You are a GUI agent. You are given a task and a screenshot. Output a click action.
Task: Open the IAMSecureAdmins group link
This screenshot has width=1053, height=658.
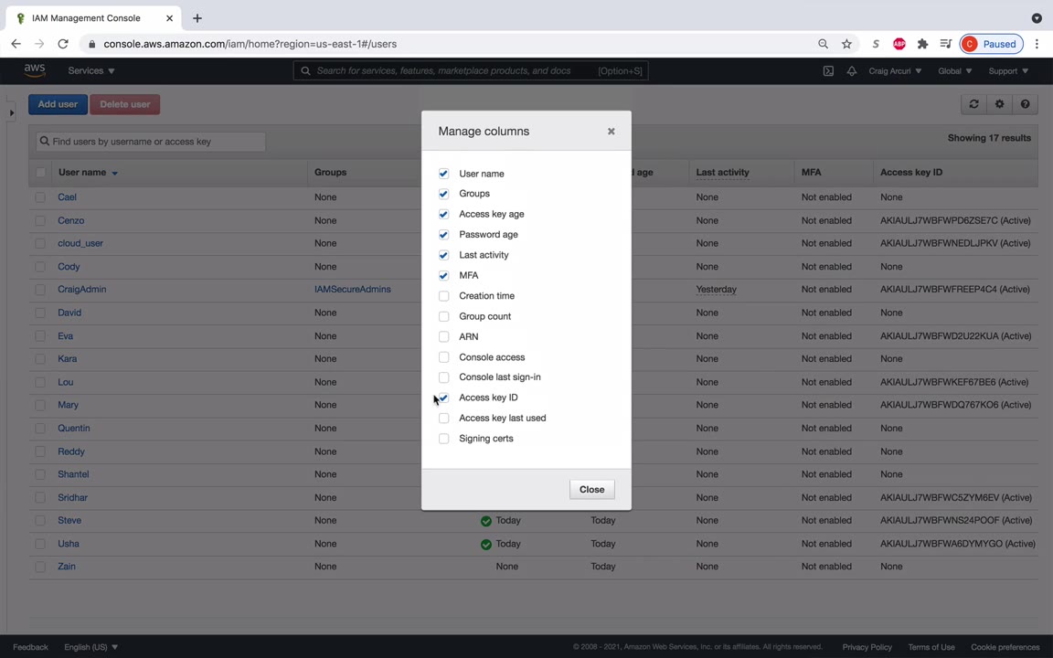(x=353, y=290)
